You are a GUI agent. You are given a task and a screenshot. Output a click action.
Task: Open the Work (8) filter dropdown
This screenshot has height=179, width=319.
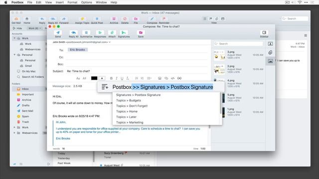[x=34, y=28]
